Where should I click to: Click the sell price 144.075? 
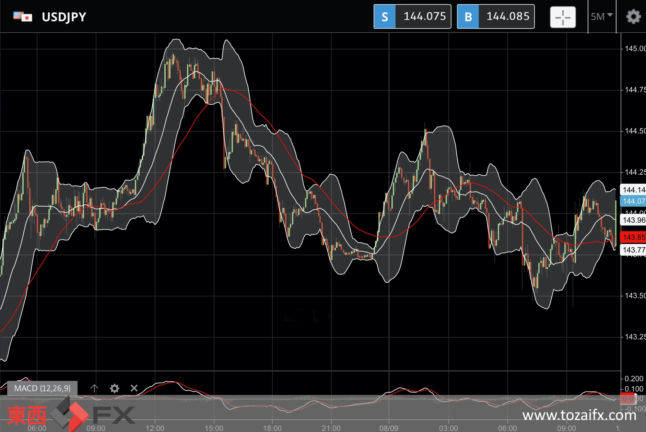(424, 16)
